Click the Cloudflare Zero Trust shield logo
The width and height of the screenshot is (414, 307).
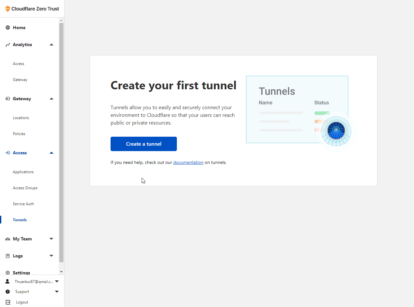[x=7, y=9]
